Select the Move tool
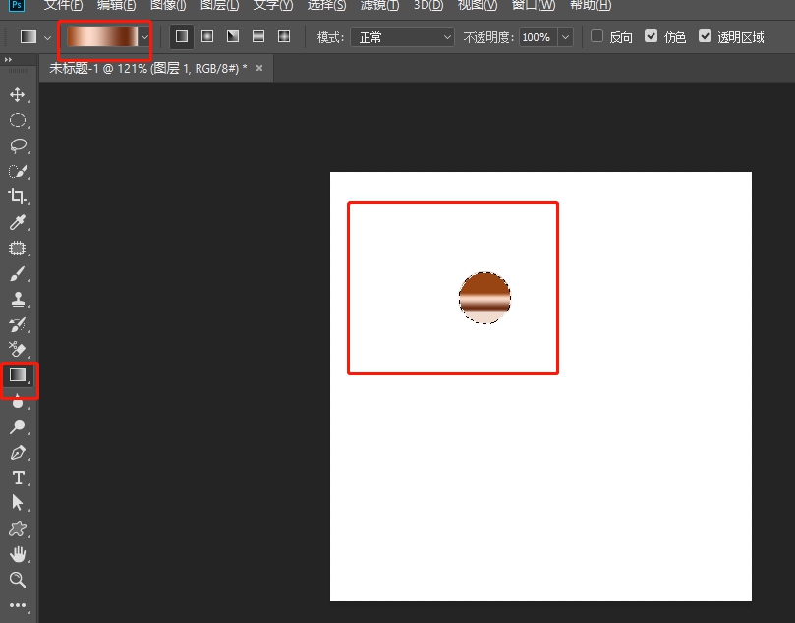Viewport: 795px width, 623px height. pyautogui.click(x=18, y=95)
